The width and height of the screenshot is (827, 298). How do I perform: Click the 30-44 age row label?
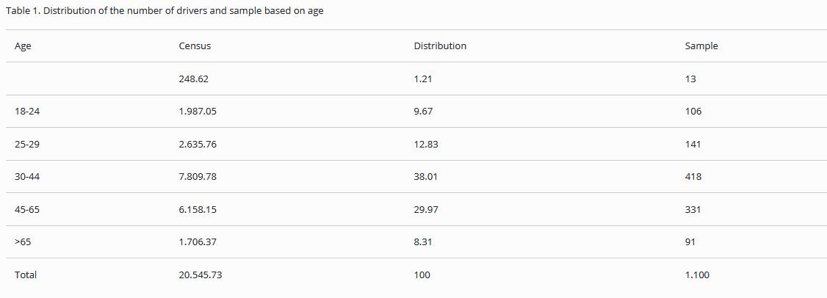(x=26, y=177)
